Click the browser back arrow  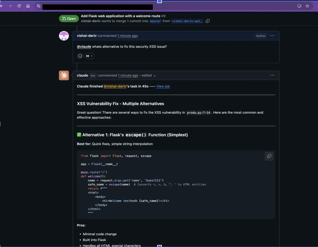tap(2, 6)
